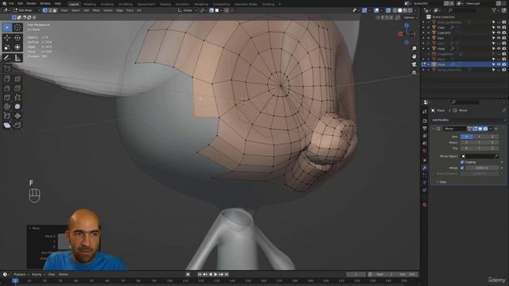This screenshot has width=509, height=286.
Task: Select the Scale tool
Action: click(7, 48)
